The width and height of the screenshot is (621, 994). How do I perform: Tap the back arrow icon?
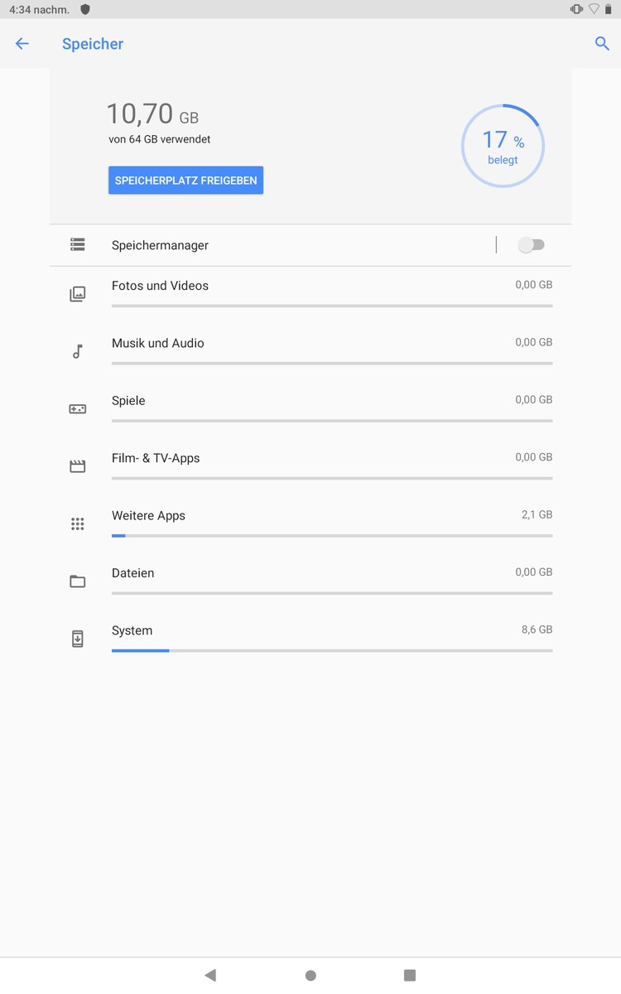click(22, 44)
